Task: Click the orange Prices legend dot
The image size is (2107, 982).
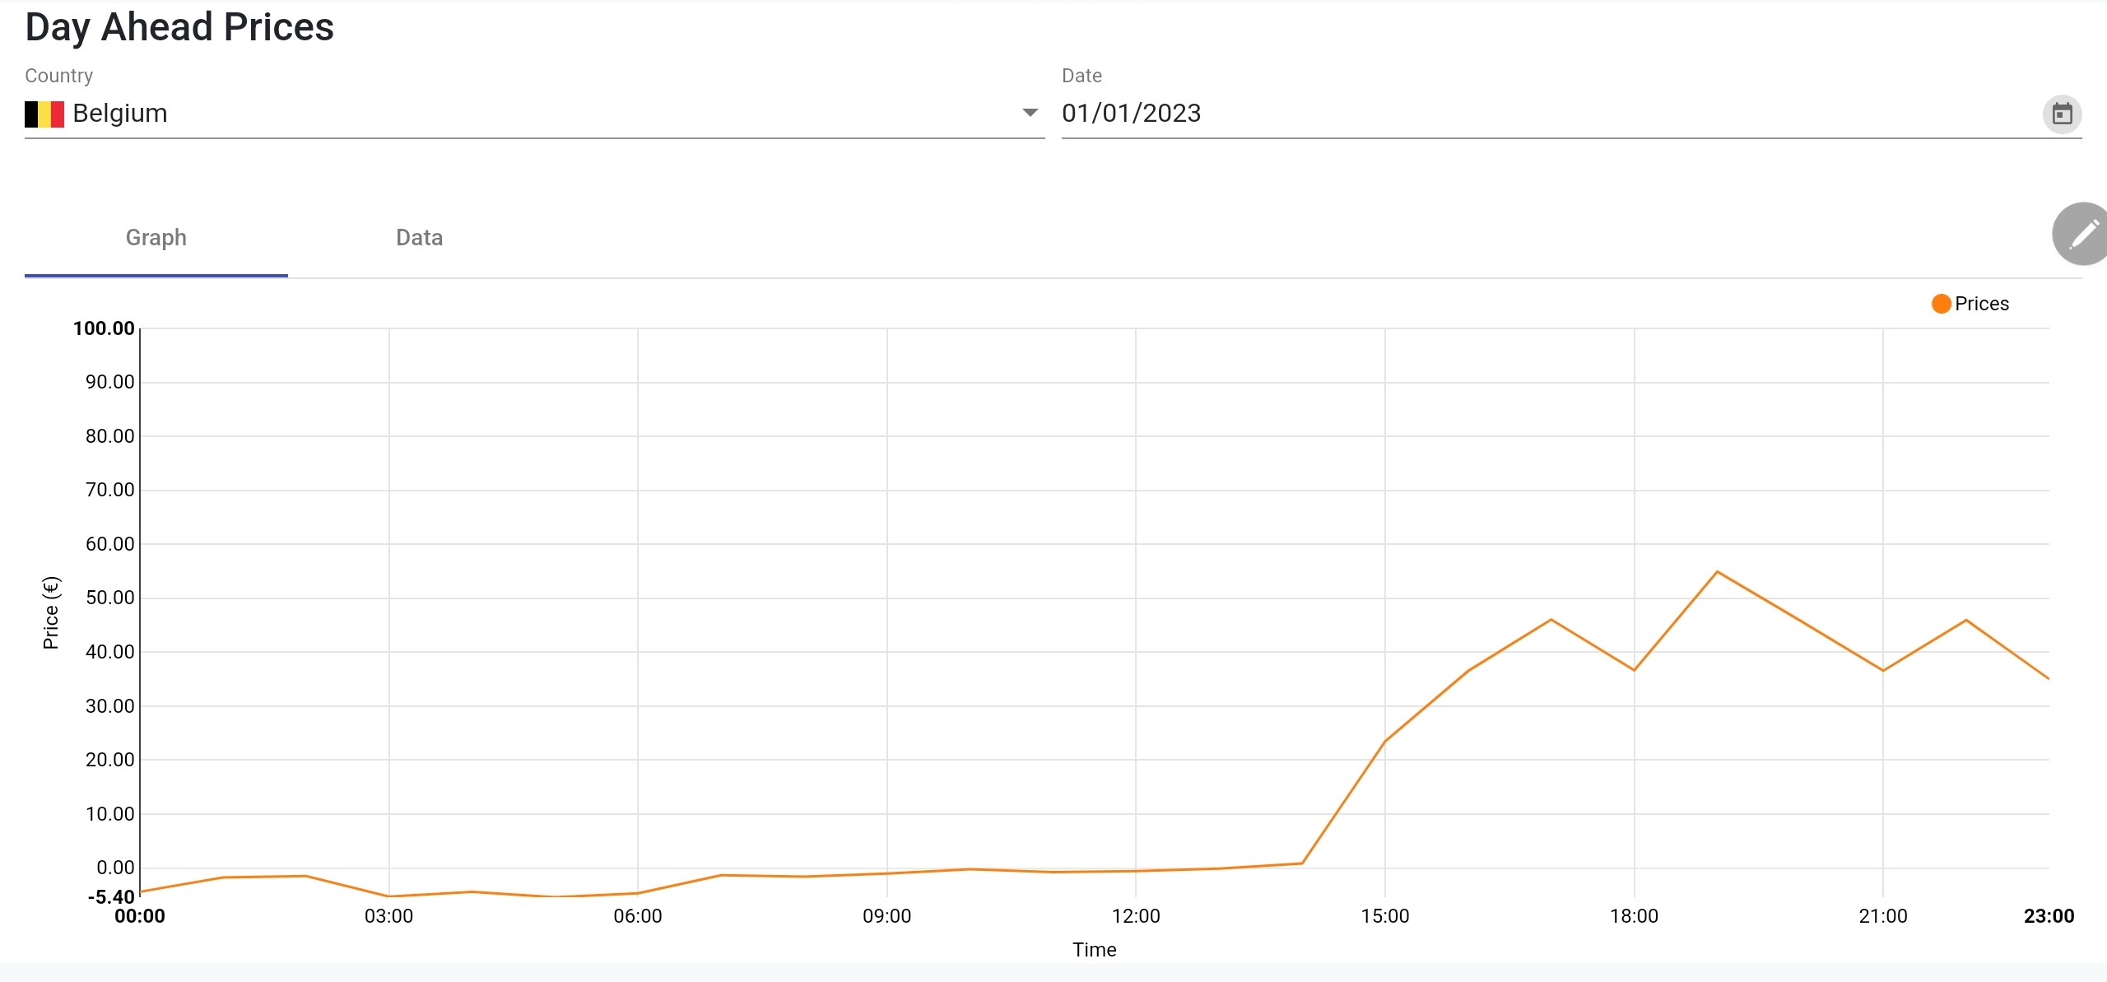Action: pyautogui.click(x=1941, y=304)
